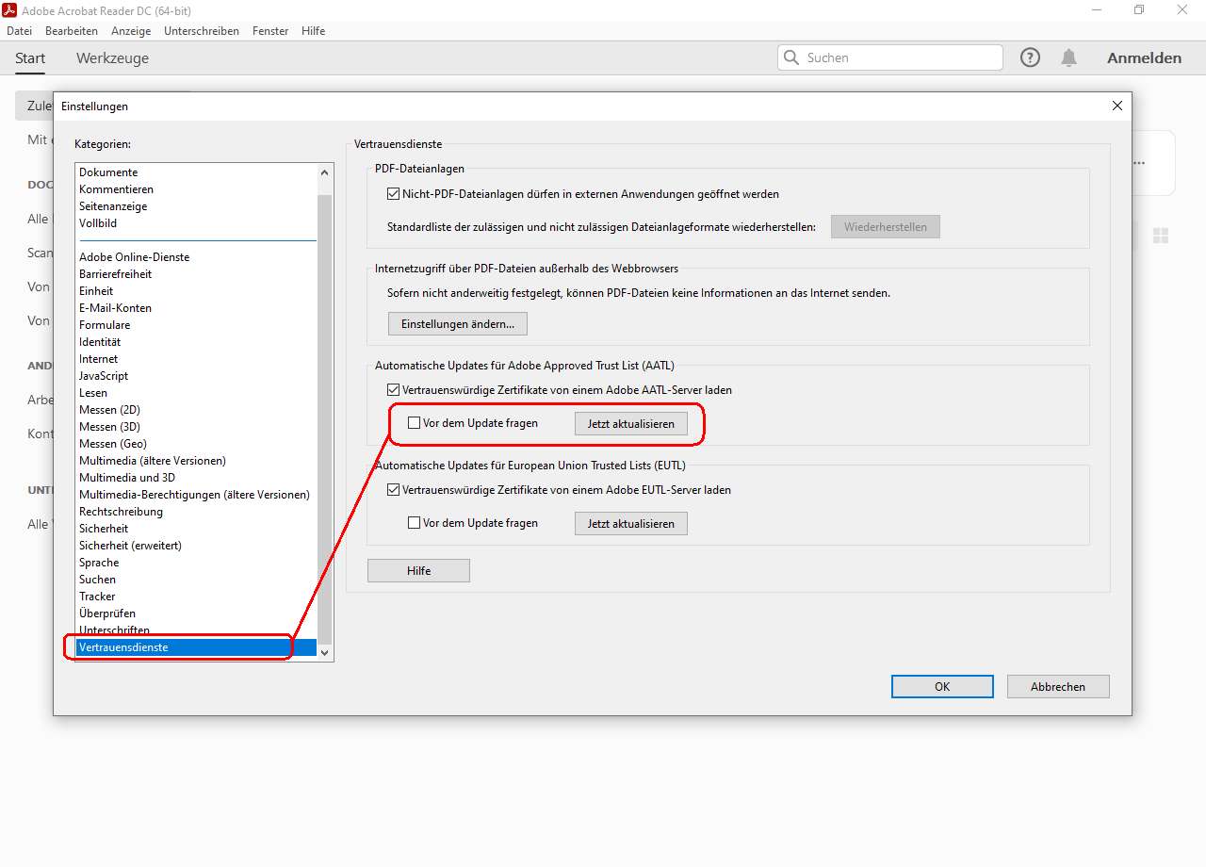Toggle Nicht-PDF-Dateianlagen external applications checkbox
Viewport: 1206px width, 867px height.
[394, 194]
